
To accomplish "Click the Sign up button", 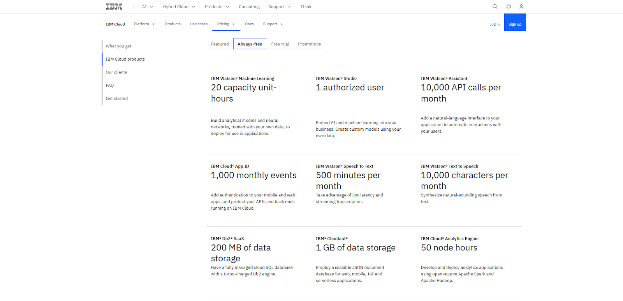I will click(515, 22).
